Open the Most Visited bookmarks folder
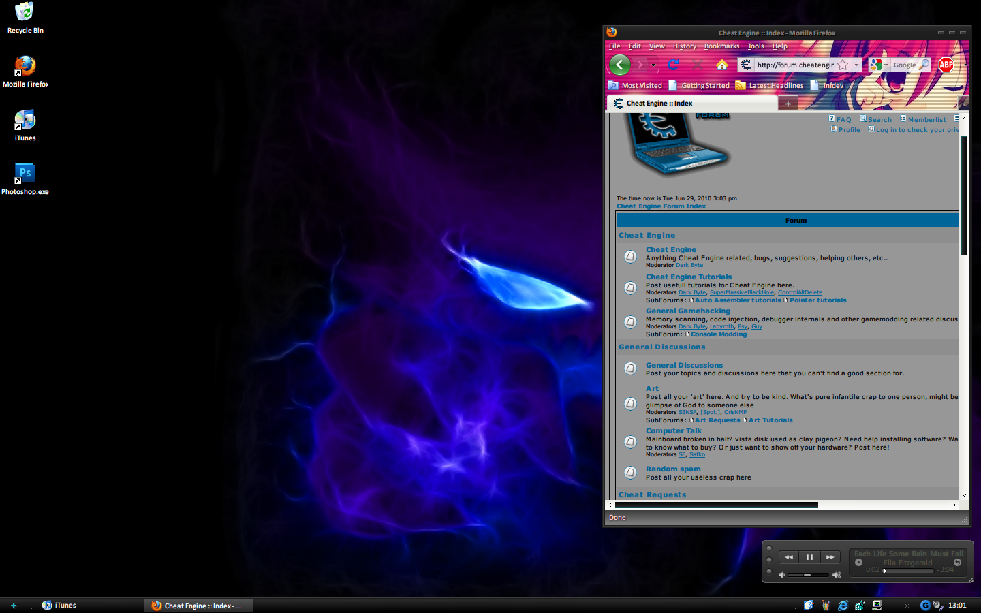 pyautogui.click(x=635, y=85)
